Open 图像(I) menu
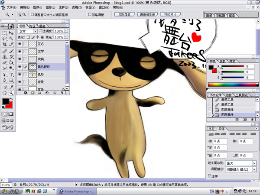Screen dimensions: 260x195 click(37, 7)
